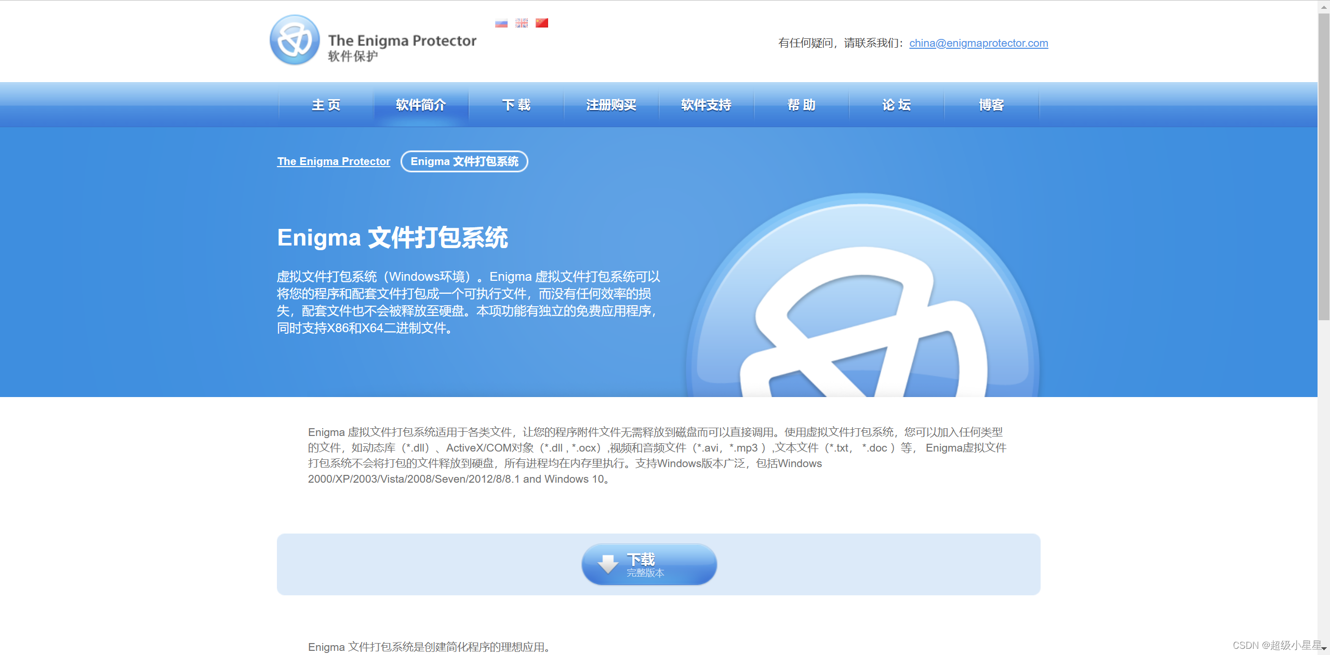This screenshot has width=1330, height=655.
Task: Open the 注册购买 menu item
Action: [611, 105]
